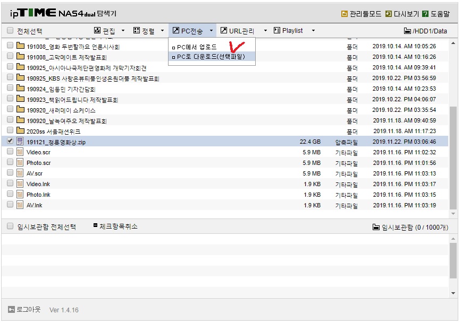Click the 191121 zip file icon
This screenshot has height=324, width=462.
tap(20, 142)
